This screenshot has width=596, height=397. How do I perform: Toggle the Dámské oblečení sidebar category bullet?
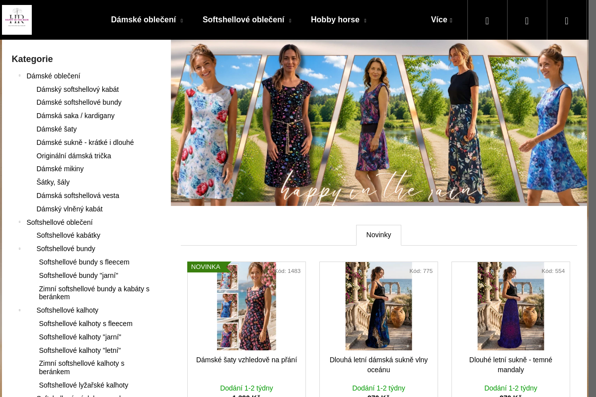20,76
